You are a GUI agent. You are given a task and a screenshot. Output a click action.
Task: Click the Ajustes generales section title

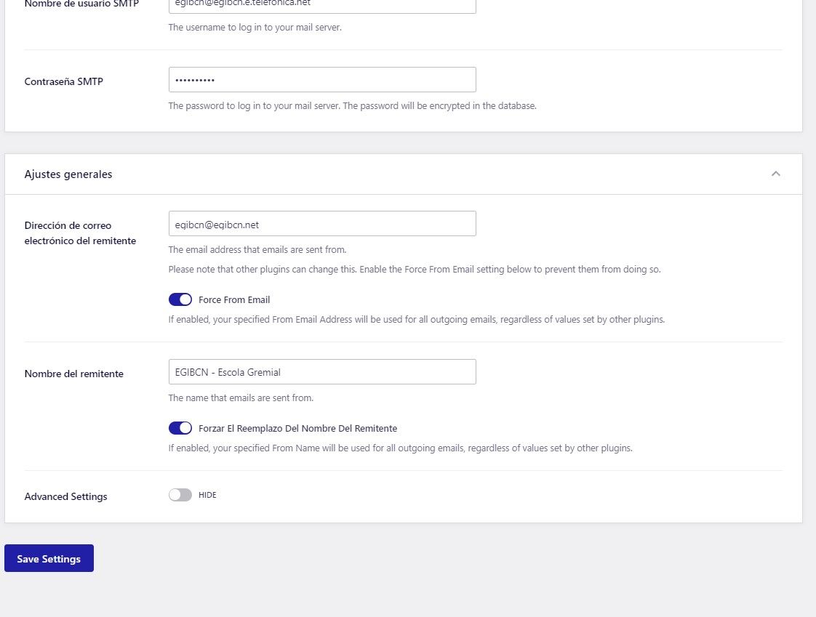pos(68,174)
